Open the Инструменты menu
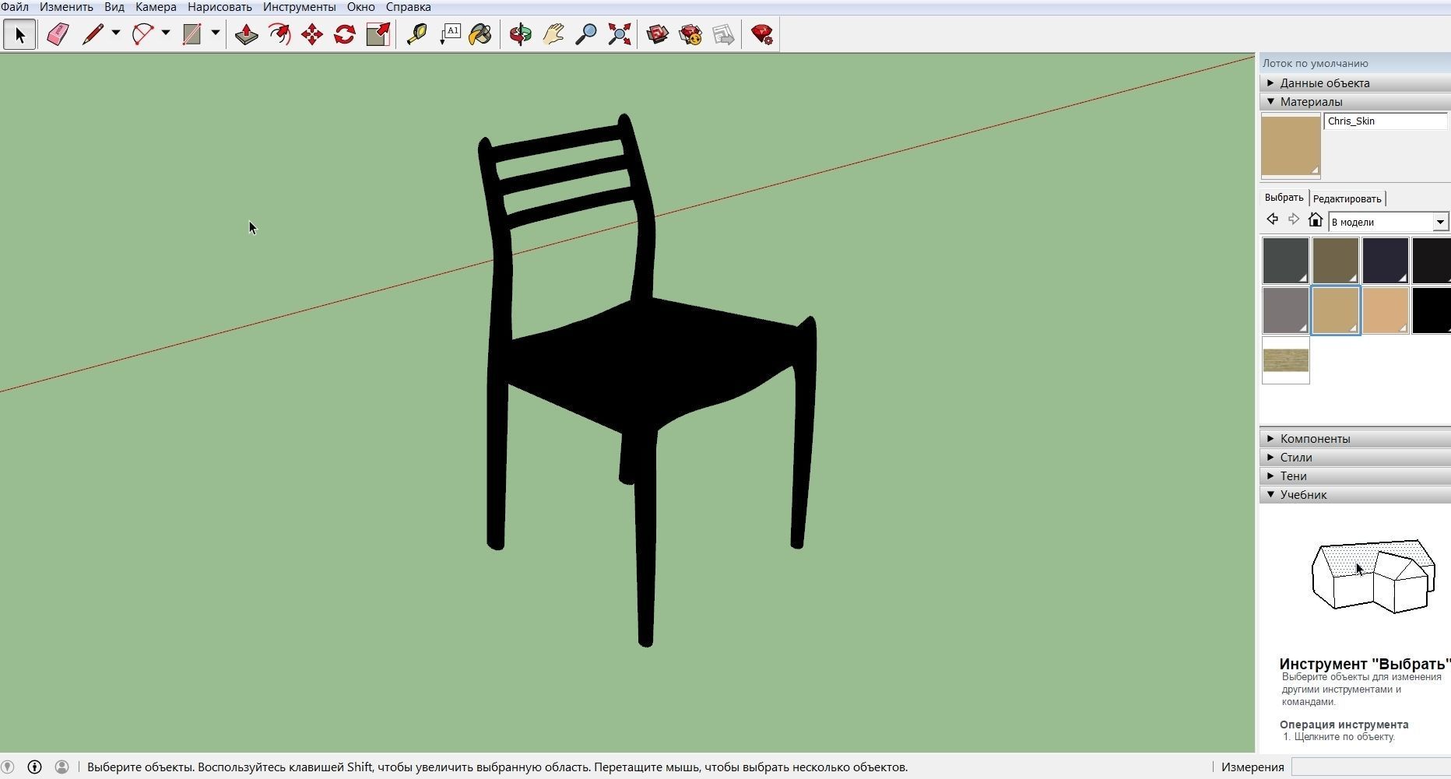This screenshot has width=1451, height=779. click(300, 7)
